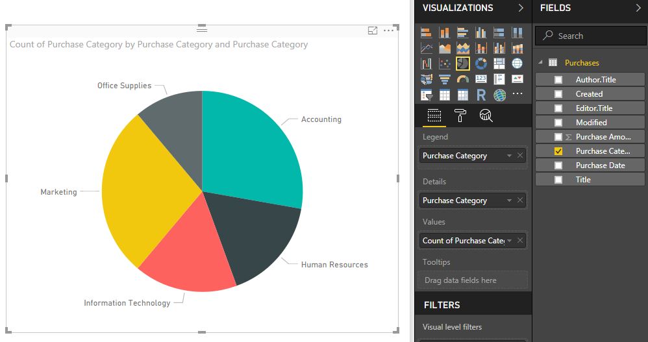Click the Search box in Fields pane

tap(591, 36)
